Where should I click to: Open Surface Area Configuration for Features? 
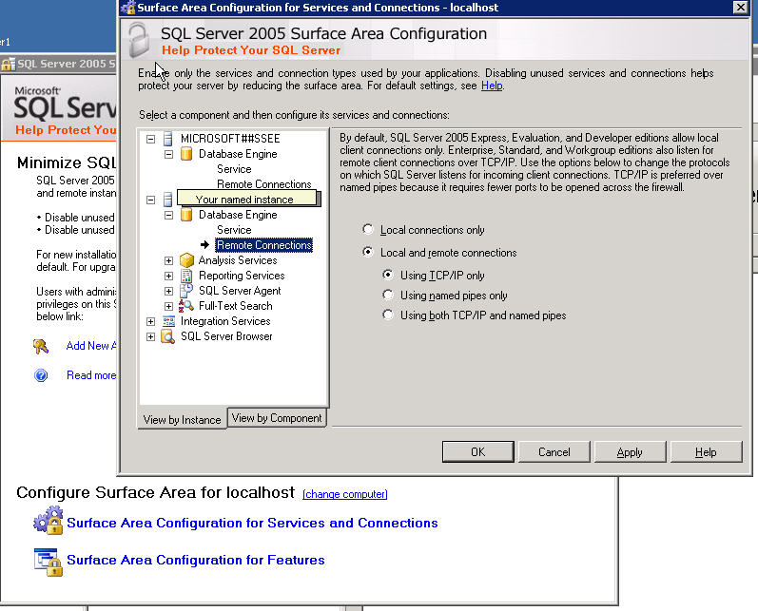coord(196,560)
